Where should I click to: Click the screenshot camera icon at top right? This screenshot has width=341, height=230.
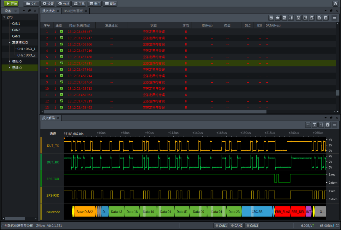click(335, 4)
